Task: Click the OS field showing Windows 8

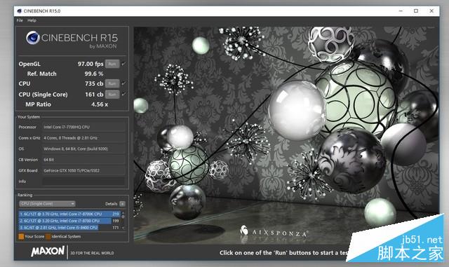Action: (x=83, y=149)
